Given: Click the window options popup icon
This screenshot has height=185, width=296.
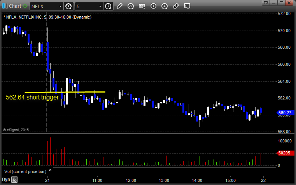Looking at the screenshot, I should click(x=266, y=3).
